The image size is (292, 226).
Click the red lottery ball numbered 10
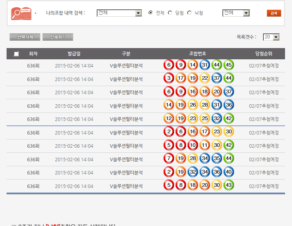click(x=193, y=145)
